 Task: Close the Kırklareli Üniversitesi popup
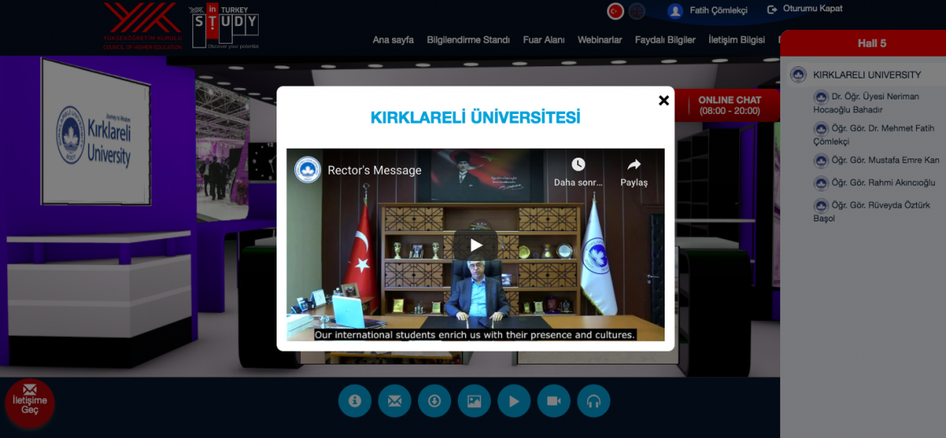pos(664,101)
